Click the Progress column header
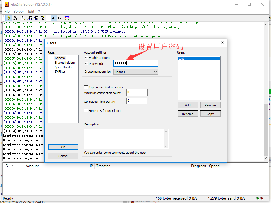Image resolution: width=271 pixels, height=203 pixels. tap(186, 166)
